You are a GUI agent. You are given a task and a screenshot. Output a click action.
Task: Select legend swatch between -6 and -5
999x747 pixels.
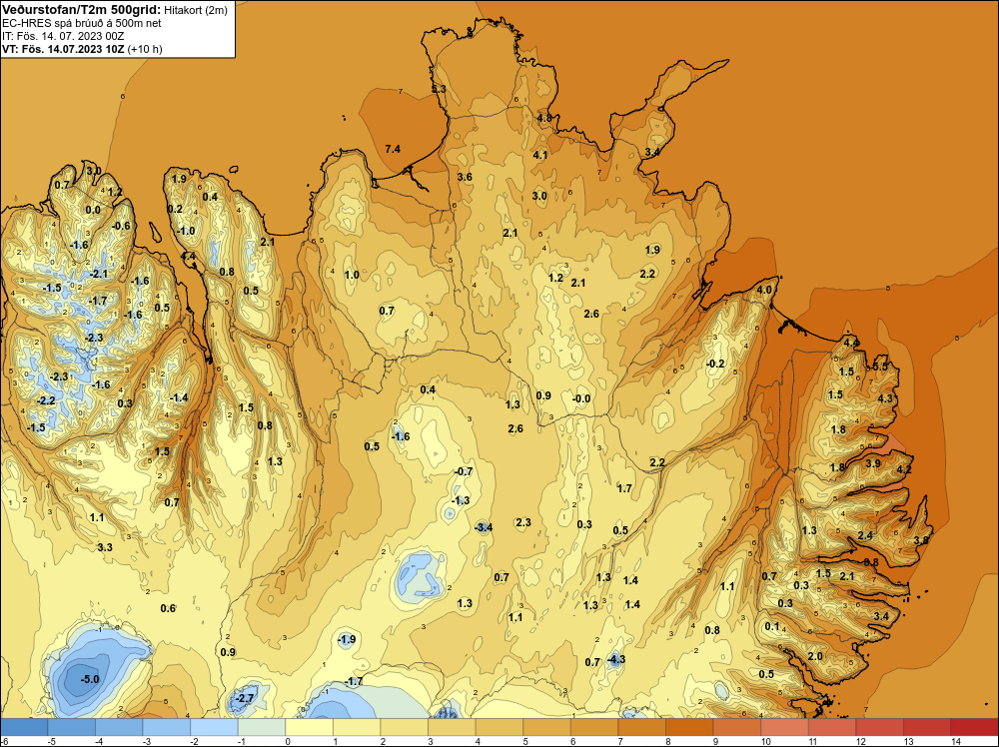tap(24, 727)
